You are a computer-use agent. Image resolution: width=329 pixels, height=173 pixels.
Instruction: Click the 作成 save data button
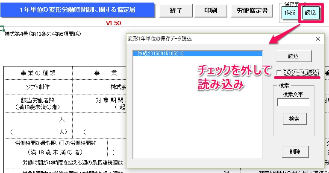tap(290, 13)
